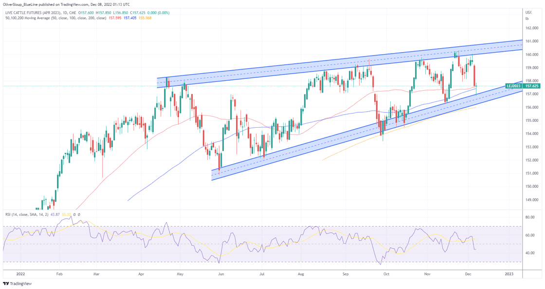Click the 156.000 price axis label

[532, 107]
